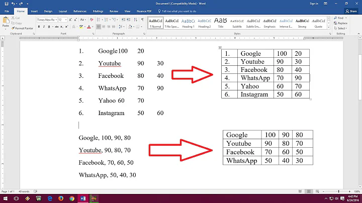This screenshot has height=203, width=362.
Task: Click the Numbering list icon
Action: pos(107,20)
